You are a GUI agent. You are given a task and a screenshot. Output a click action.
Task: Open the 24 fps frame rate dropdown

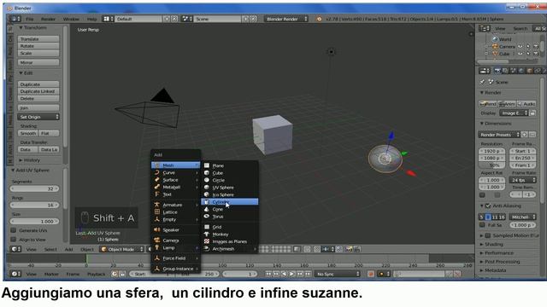[522, 180]
